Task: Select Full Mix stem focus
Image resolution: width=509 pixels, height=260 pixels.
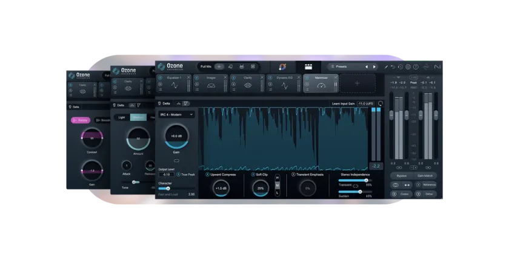Action: (206, 67)
